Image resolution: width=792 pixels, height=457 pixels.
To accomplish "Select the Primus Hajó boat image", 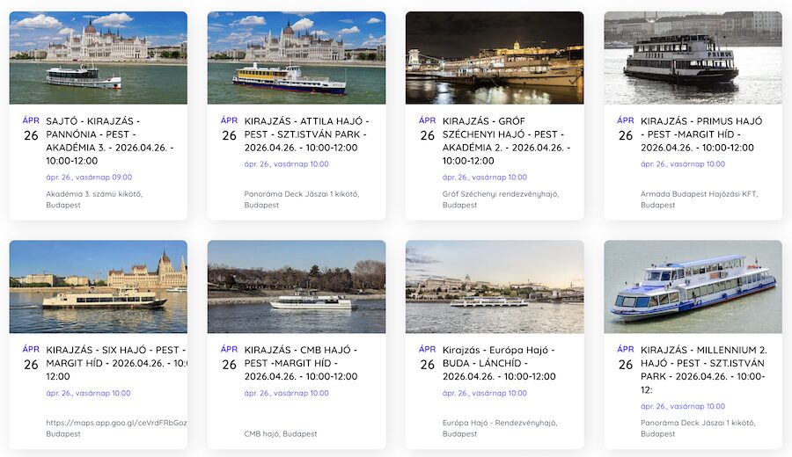I will pyautogui.click(x=693, y=58).
